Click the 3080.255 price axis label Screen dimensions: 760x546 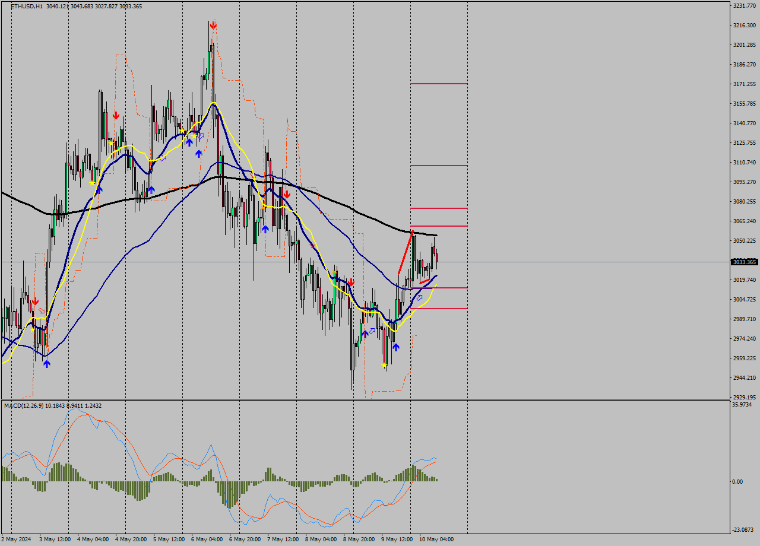pos(745,202)
